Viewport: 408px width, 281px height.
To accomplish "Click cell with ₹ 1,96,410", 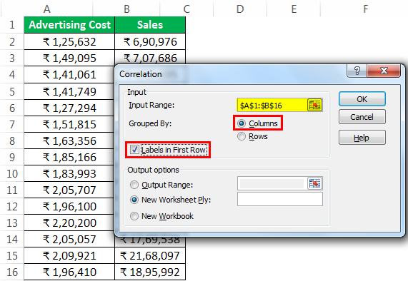I will click(x=69, y=272).
